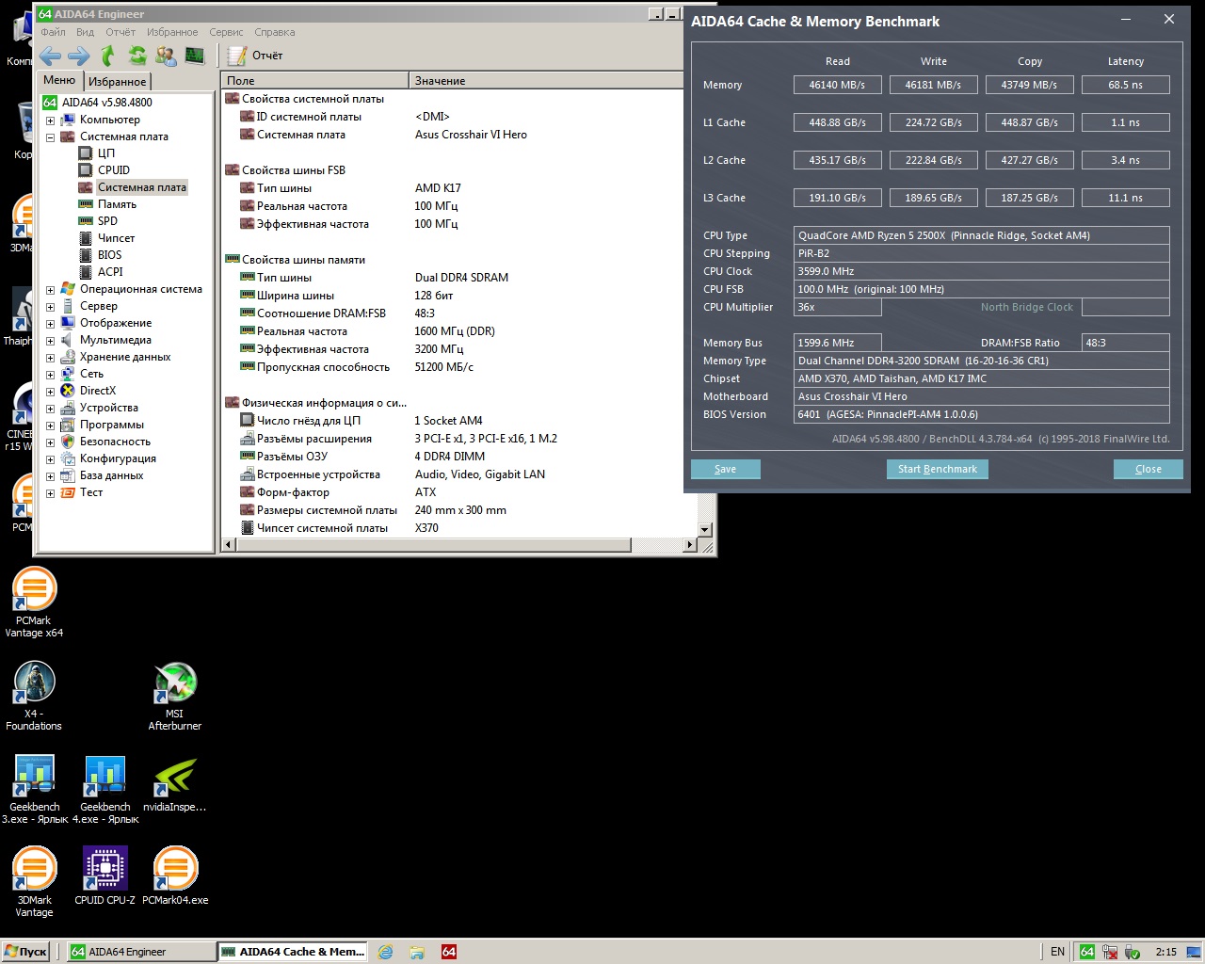Click the red AIDA64 quick launch icon
The width and height of the screenshot is (1205, 964).
[449, 952]
